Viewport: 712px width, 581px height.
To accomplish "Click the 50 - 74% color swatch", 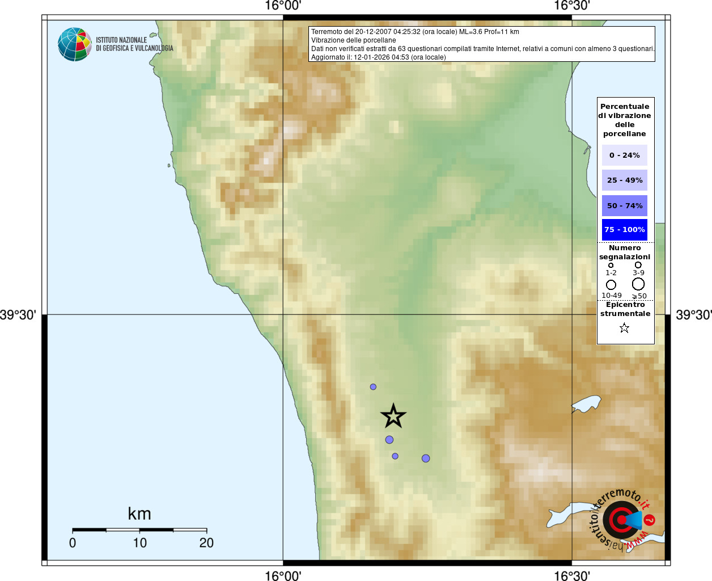I will pyautogui.click(x=625, y=205).
